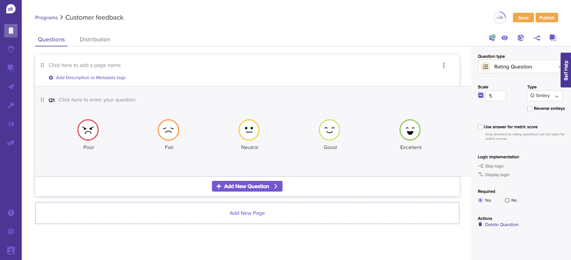Decrease scale using minus button
Viewport: 571px width, 260px height.
point(481,95)
